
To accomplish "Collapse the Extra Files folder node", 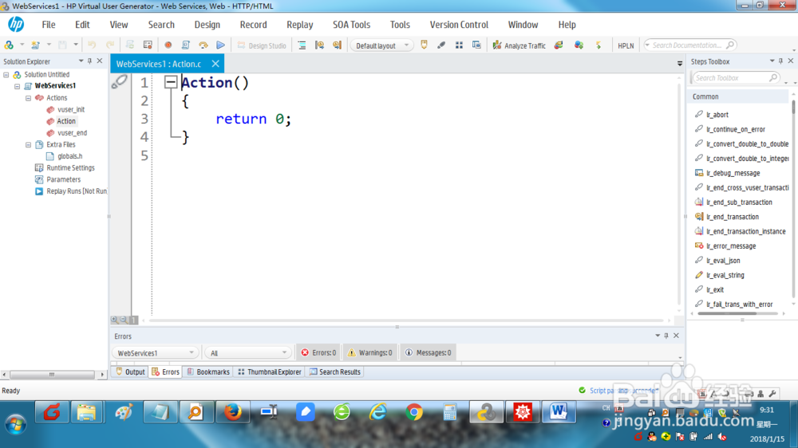I will coord(29,145).
